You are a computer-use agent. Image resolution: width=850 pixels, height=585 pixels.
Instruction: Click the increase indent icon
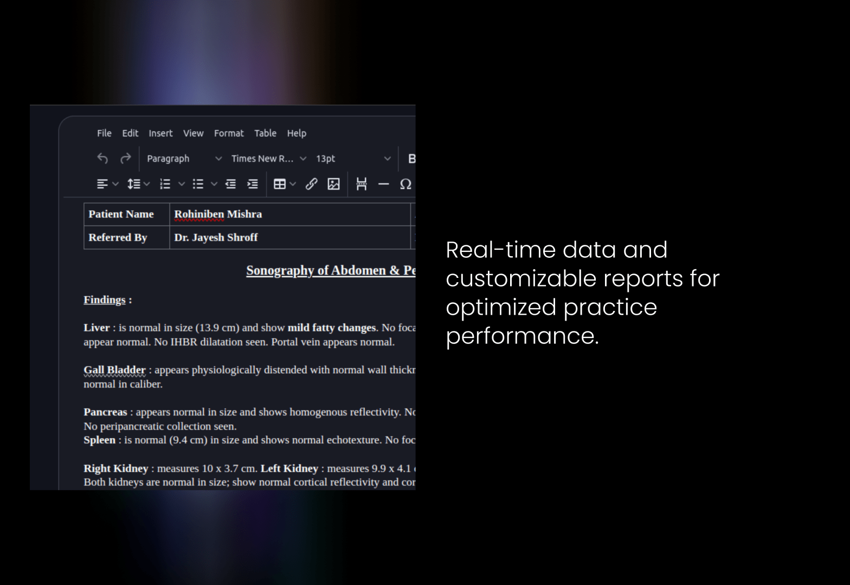pyautogui.click(x=253, y=184)
